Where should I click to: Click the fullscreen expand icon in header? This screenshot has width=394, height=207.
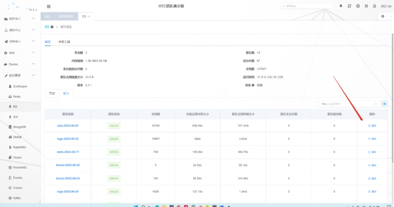pyautogui.click(x=366, y=6)
